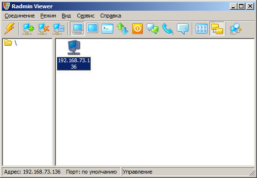The image size is (257, 178).
Task: Toggle the folder tree panel icon
Action: (217, 29)
